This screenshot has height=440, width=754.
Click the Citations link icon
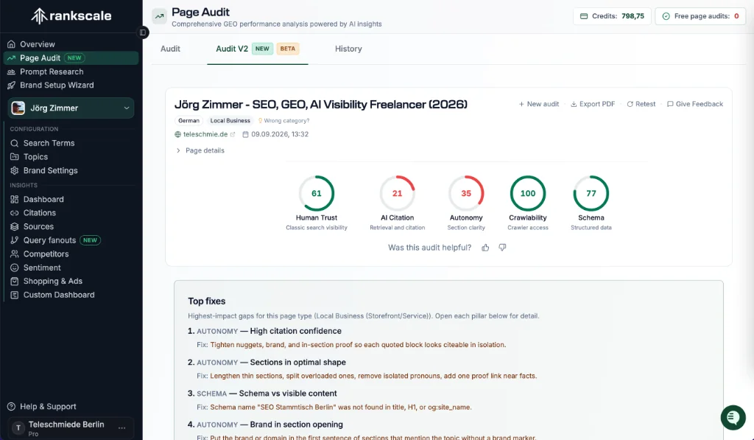tap(15, 213)
